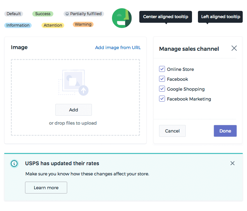Click the image upload illustration icon
This screenshot has width=247, height=211.
(73, 83)
